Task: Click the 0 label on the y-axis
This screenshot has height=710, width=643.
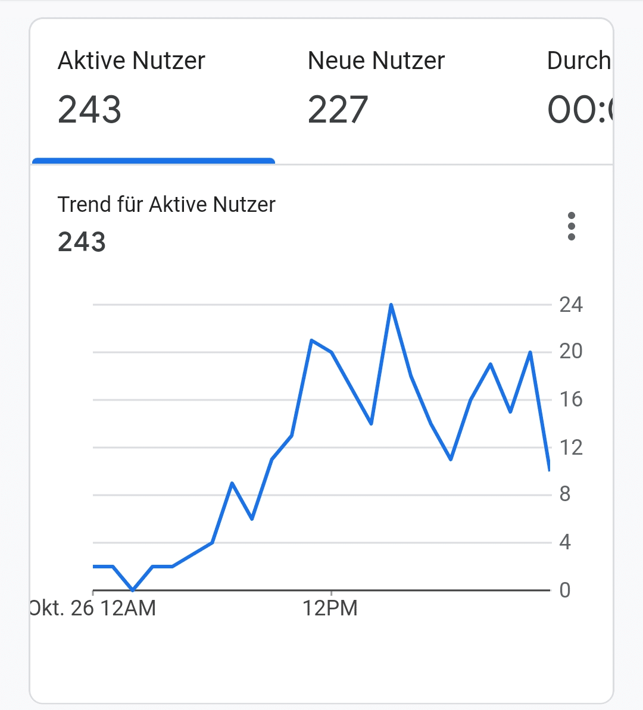Action: click(x=565, y=590)
